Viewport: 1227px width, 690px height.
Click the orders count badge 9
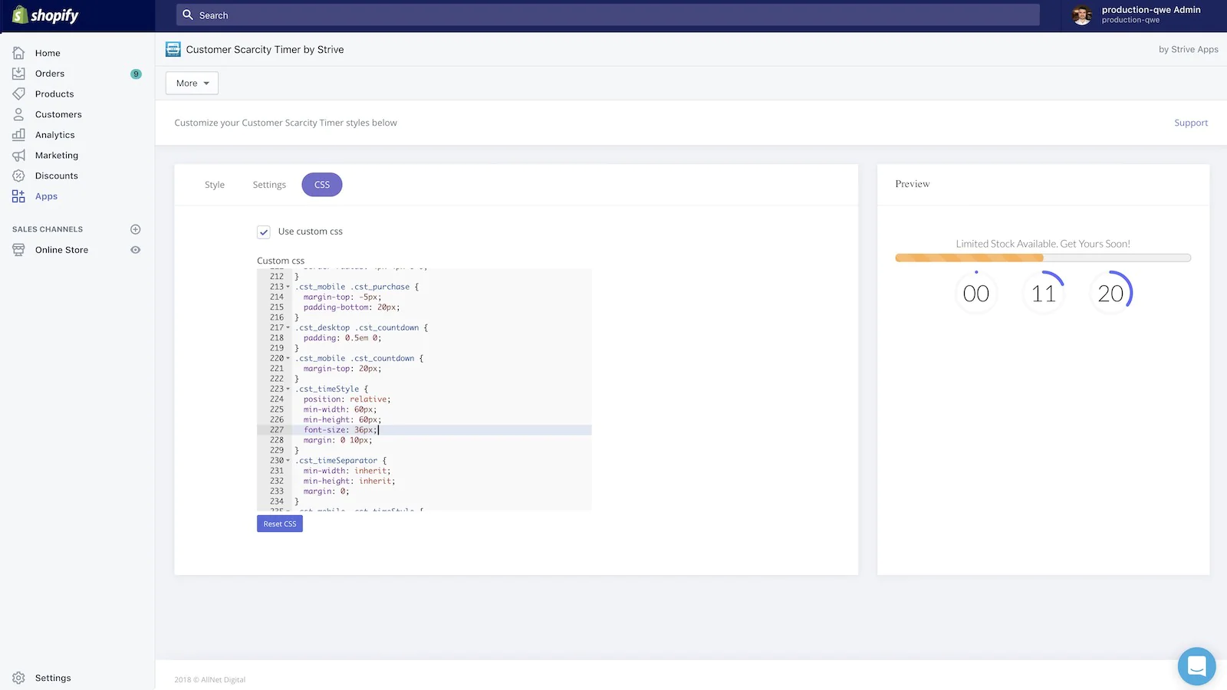[136, 74]
